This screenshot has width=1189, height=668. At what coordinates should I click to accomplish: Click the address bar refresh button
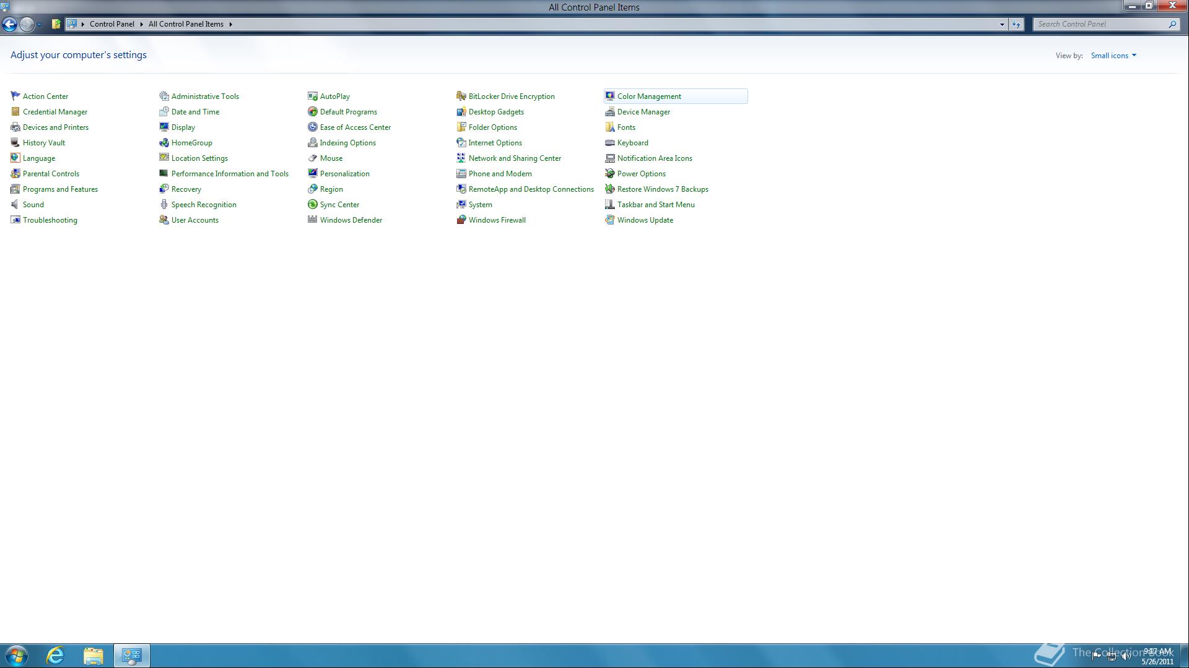[1016, 24]
